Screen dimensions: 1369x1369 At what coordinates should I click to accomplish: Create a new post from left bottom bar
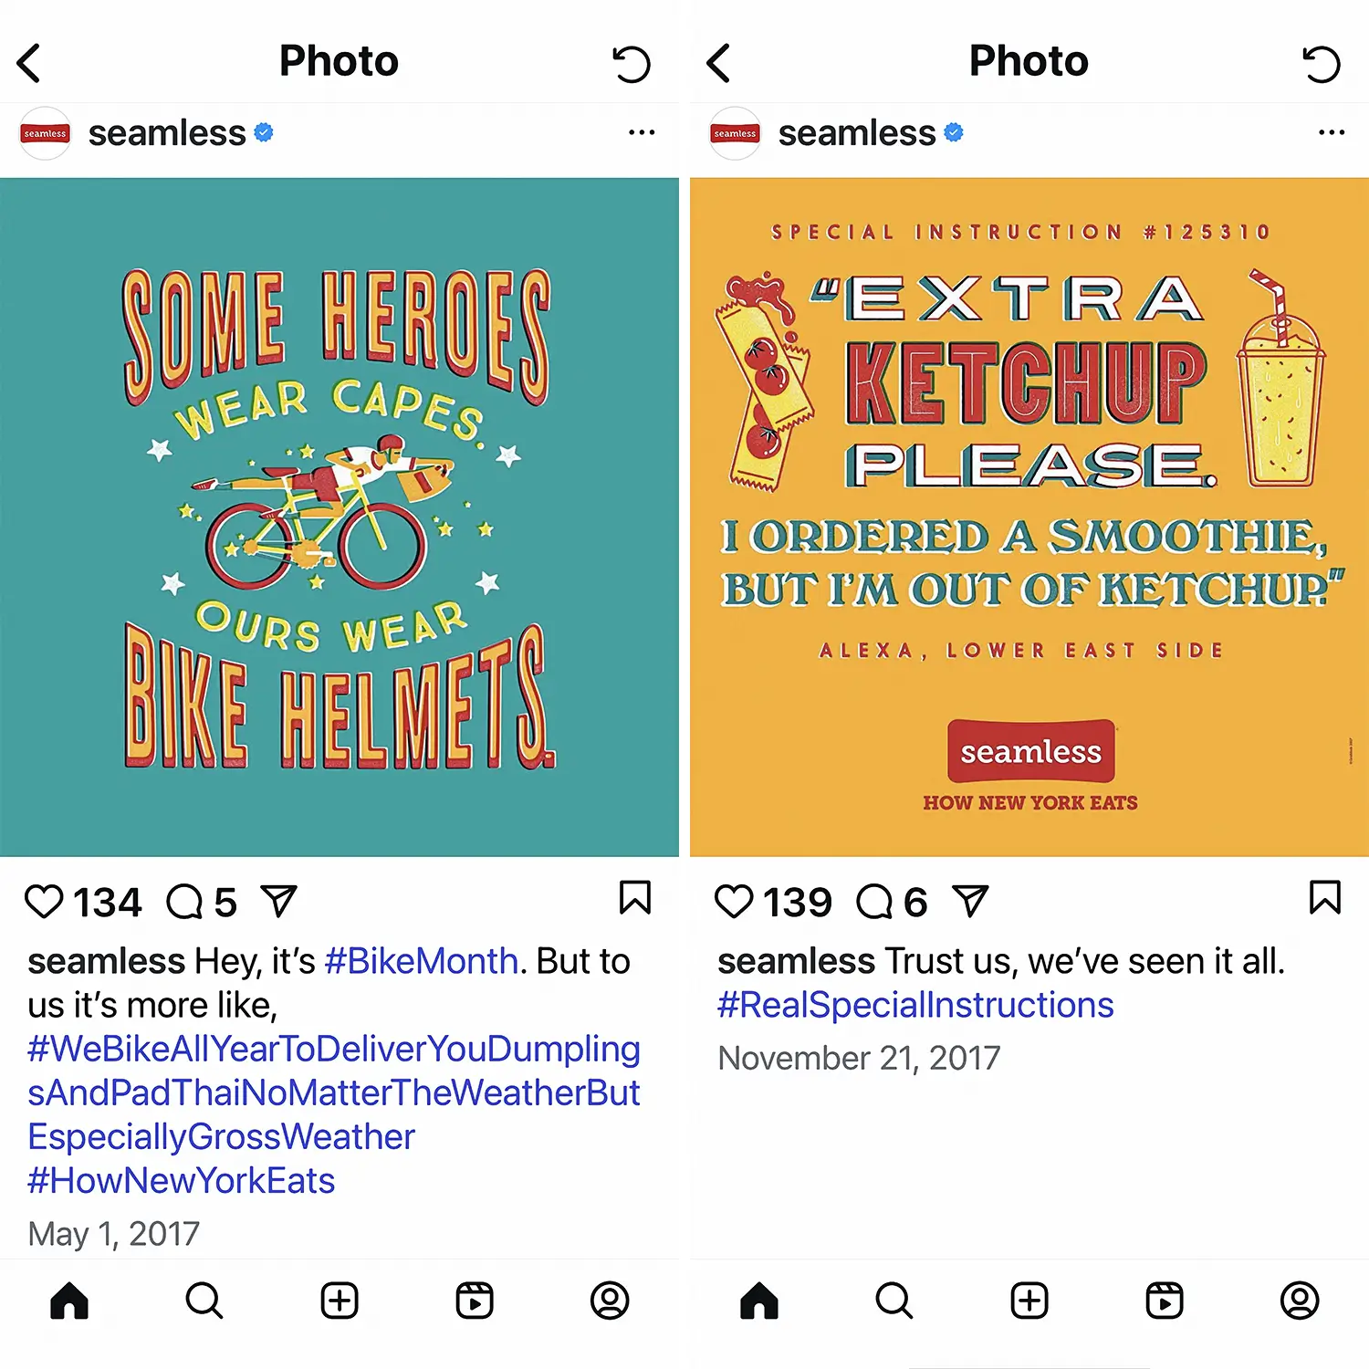pyautogui.click(x=340, y=1301)
